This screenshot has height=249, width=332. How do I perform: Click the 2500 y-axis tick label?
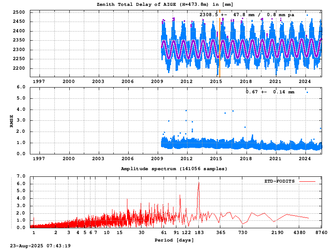tap(19, 12)
